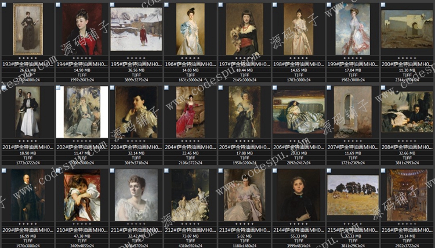Click the rating row under thumbnail 196

(x=190, y=58)
